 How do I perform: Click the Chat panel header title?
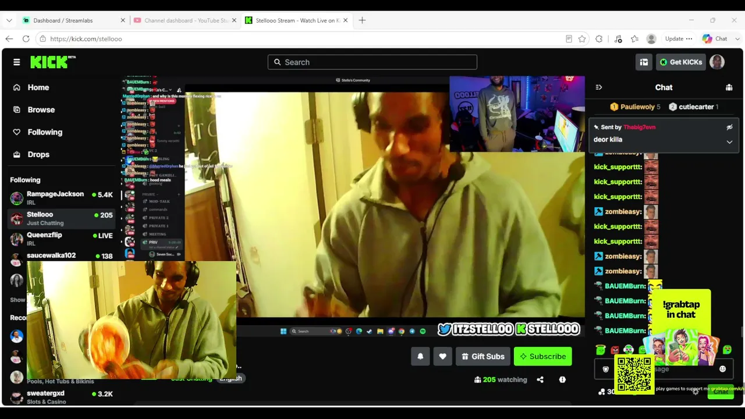click(664, 87)
